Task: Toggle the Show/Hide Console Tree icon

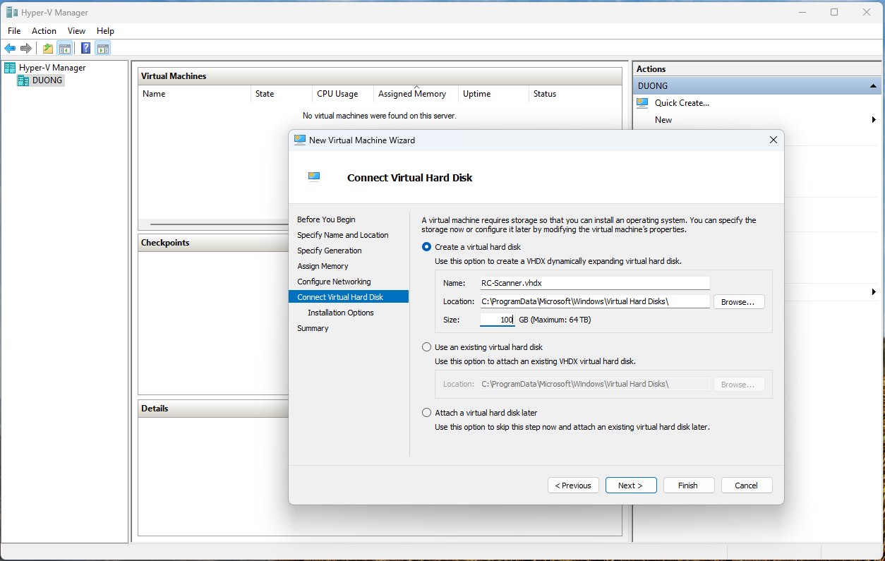Action: click(64, 48)
